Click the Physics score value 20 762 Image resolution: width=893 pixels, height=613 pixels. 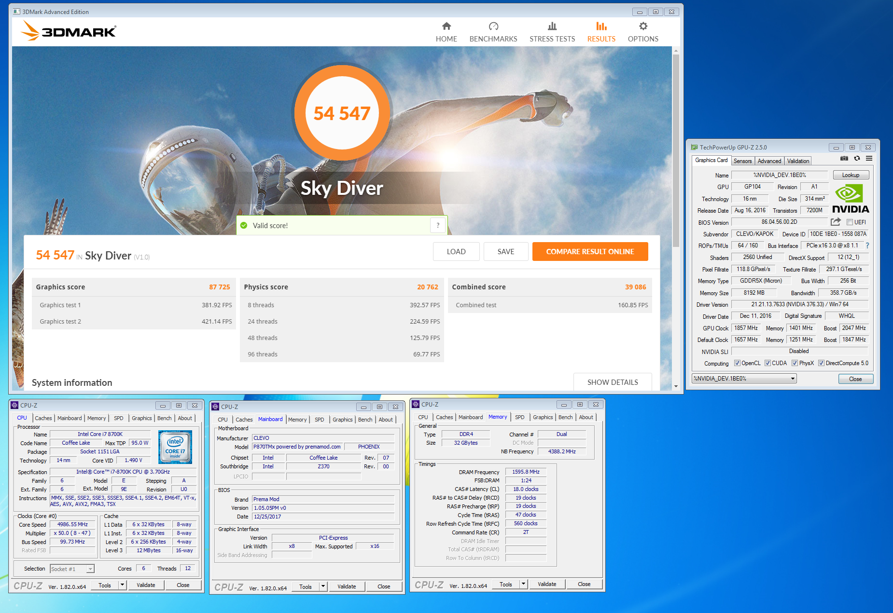(x=428, y=287)
